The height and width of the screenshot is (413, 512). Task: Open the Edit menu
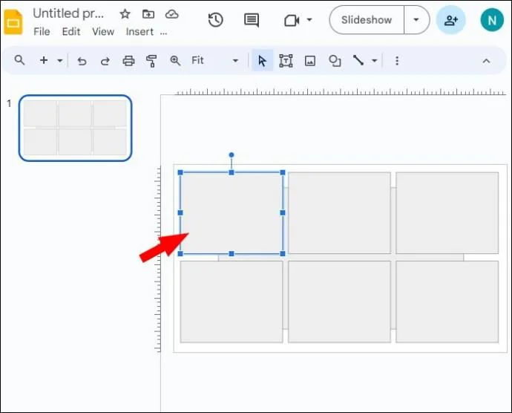coord(71,32)
